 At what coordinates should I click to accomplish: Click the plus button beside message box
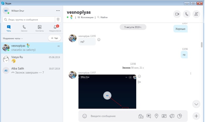pyautogui.click(x=196, y=116)
